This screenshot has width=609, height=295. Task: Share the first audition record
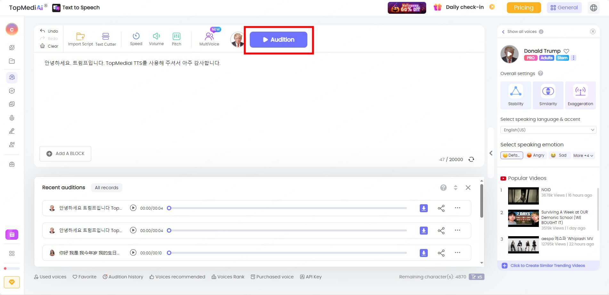[441, 208]
